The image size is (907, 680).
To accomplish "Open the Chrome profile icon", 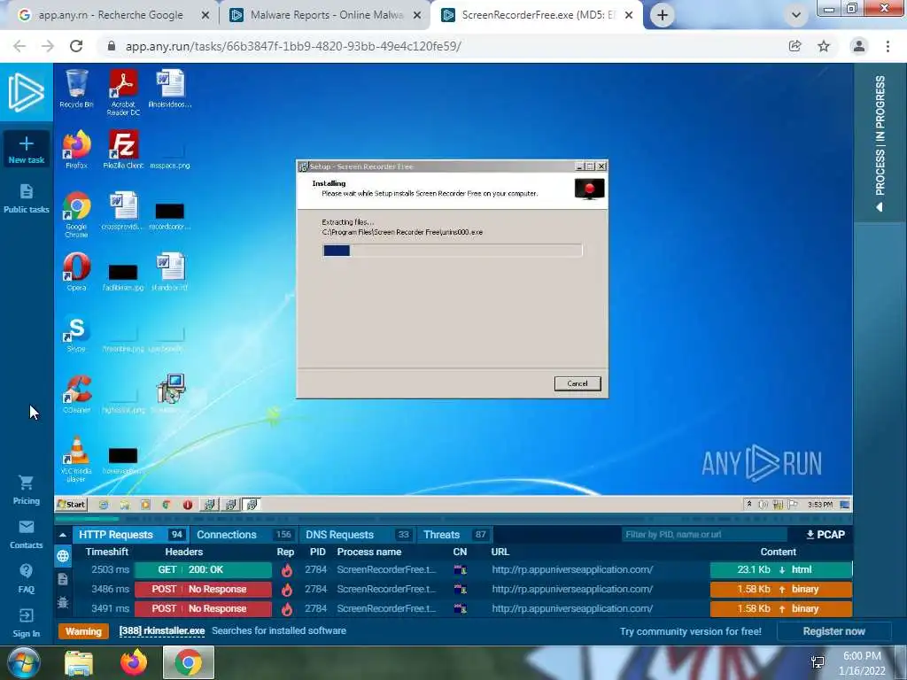I will pyautogui.click(x=859, y=46).
